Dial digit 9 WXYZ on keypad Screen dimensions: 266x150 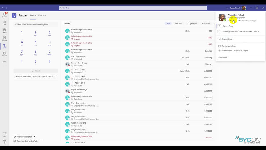tap(49, 53)
